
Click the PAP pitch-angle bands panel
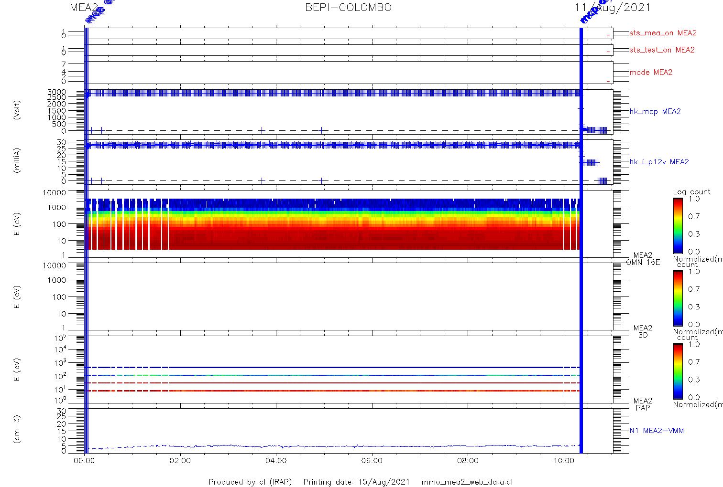[x=349, y=369]
